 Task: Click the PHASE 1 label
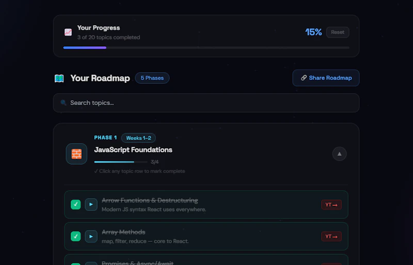click(x=105, y=137)
